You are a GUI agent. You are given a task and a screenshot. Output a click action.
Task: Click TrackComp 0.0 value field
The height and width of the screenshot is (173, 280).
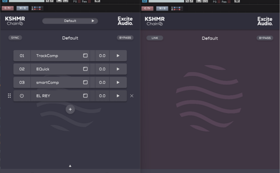102,55
